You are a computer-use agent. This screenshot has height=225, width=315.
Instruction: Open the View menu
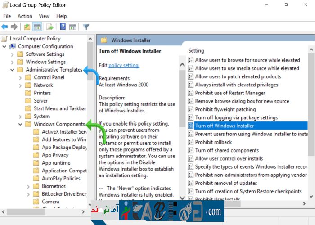[44, 16]
